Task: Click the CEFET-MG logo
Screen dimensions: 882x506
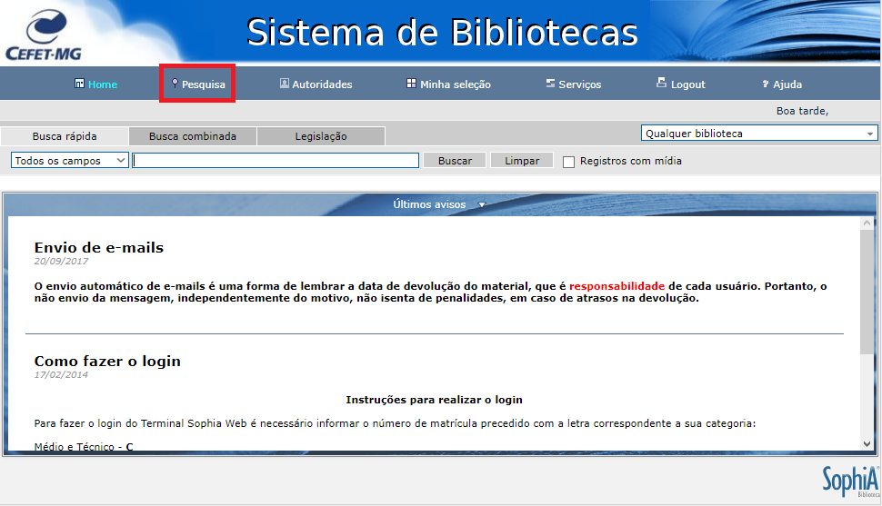Action: click(x=44, y=35)
